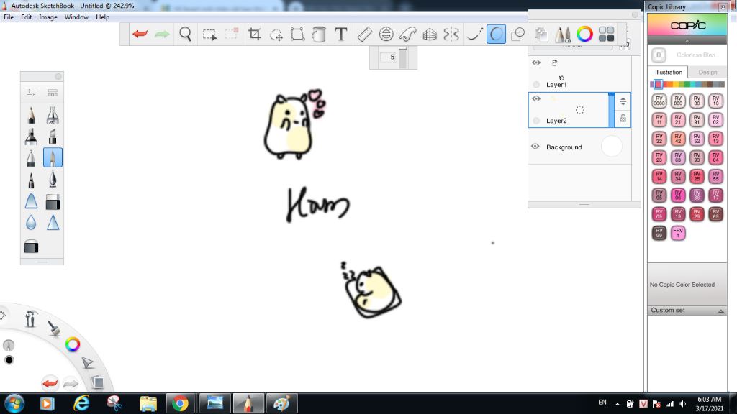The height and width of the screenshot is (414, 737).
Task: Open Internet Explorer from the taskbar
Action: click(x=81, y=403)
